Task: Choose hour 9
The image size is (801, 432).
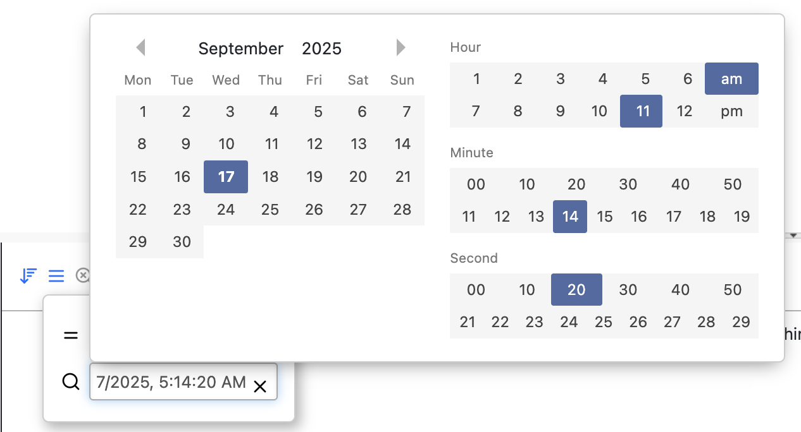Action: click(560, 111)
